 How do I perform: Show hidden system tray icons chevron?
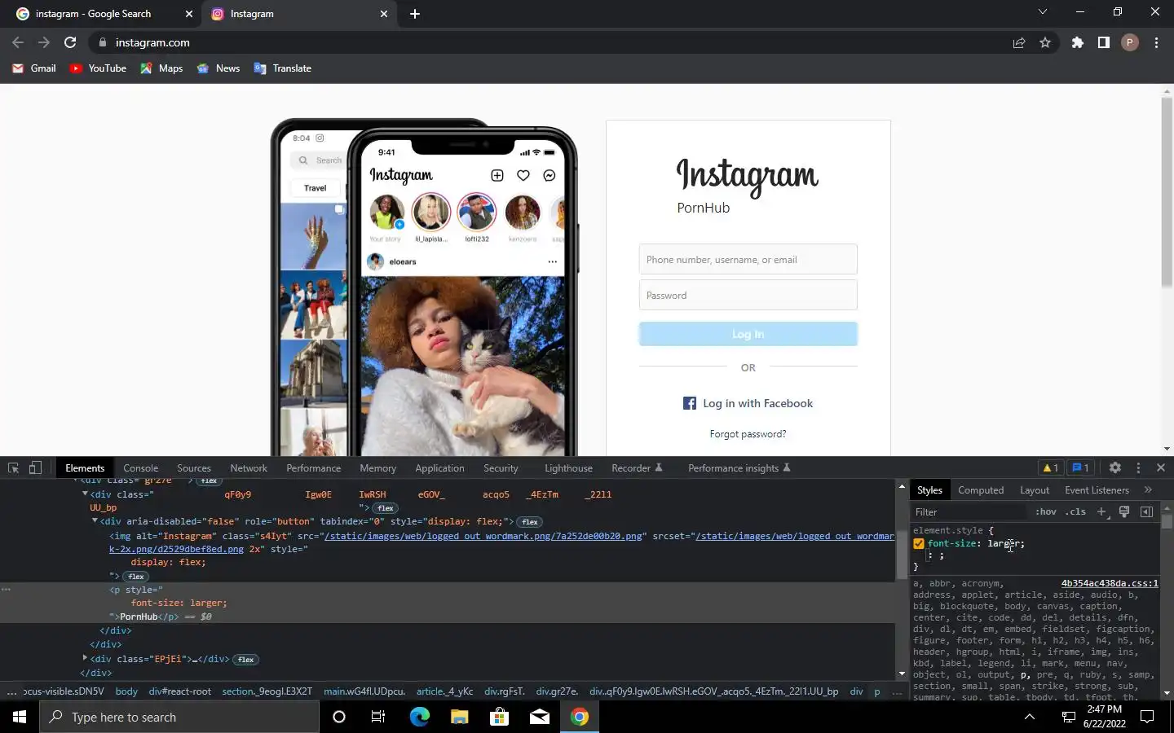pos(1030,717)
